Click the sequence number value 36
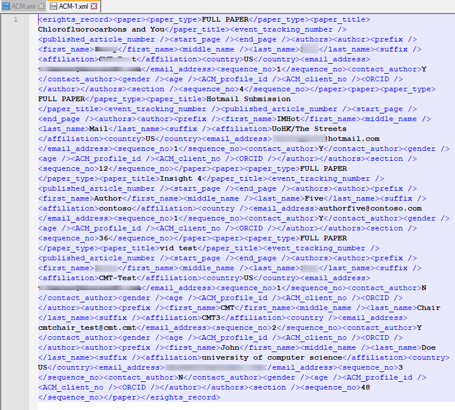Image resolution: width=455 pixels, height=410 pixels. pos(104,238)
